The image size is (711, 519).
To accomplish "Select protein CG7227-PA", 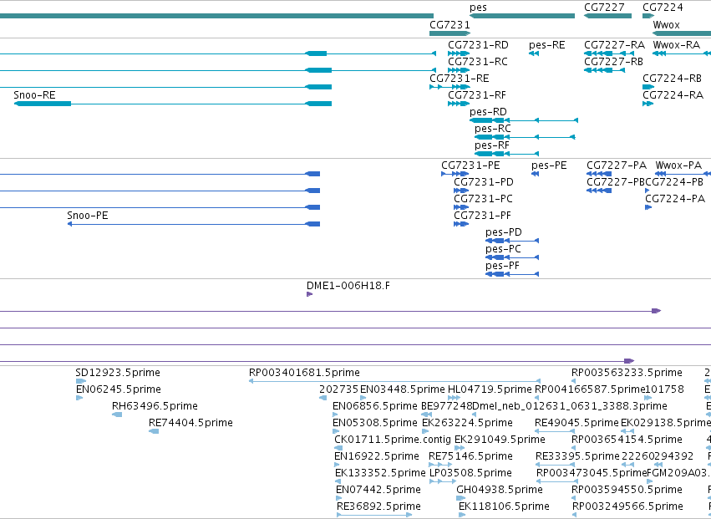I will [x=599, y=174].
